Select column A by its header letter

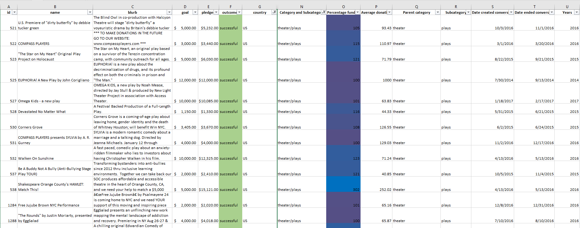pyautogui.click(x=9, y=7)
